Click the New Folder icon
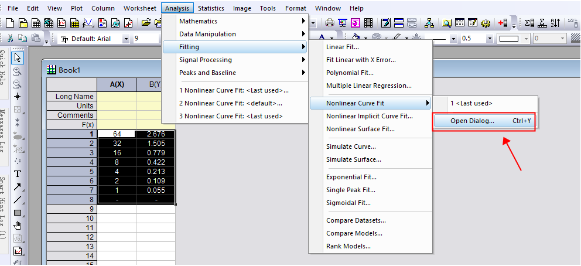Image resolution: width=581 pixels, height=266 pixels. pos(23,23)
